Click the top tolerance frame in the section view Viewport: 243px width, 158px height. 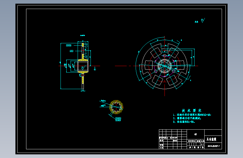(x=69, y=46)
